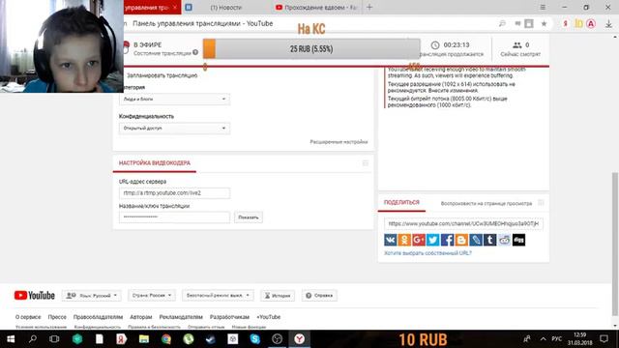Screen dimensions: 619x348
Task: Switch to the Прохождение вдвоем YouTube tab
Action: pyautogui.click(x=316, y=7)
